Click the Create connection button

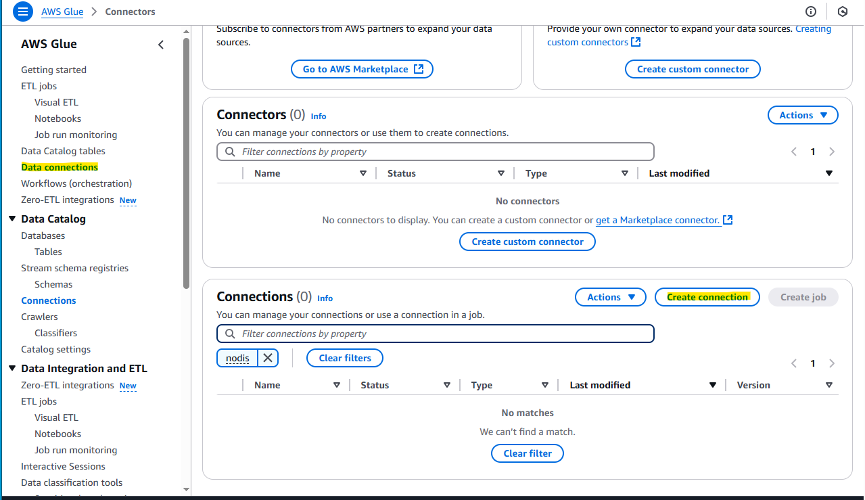[707, 297]
